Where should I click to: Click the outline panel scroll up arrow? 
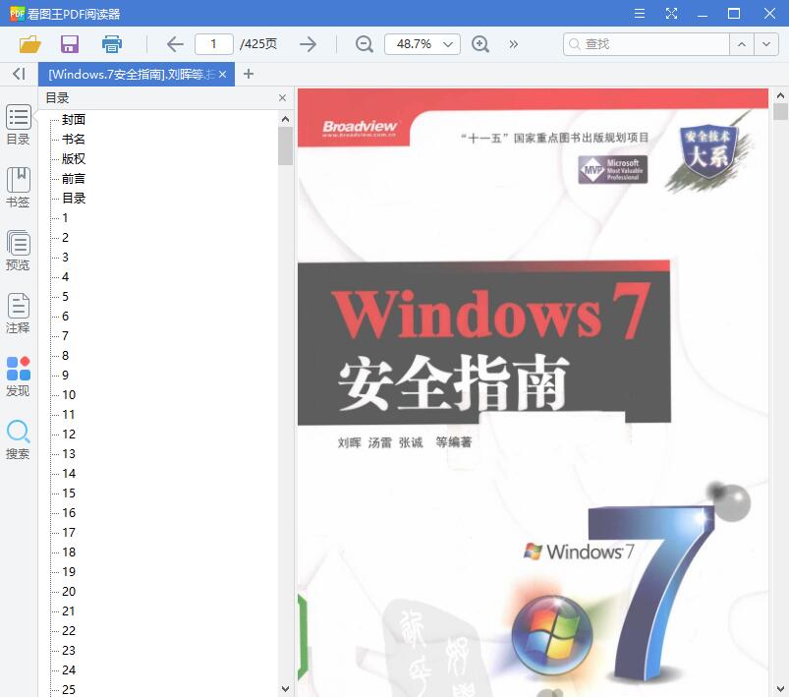tap(285, 119)
